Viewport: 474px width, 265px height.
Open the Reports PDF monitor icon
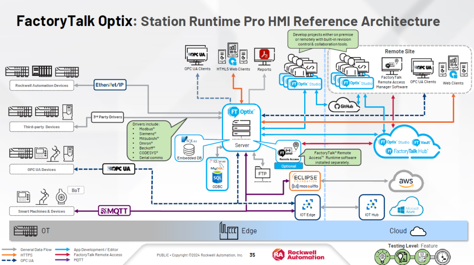tap(264, 56)
